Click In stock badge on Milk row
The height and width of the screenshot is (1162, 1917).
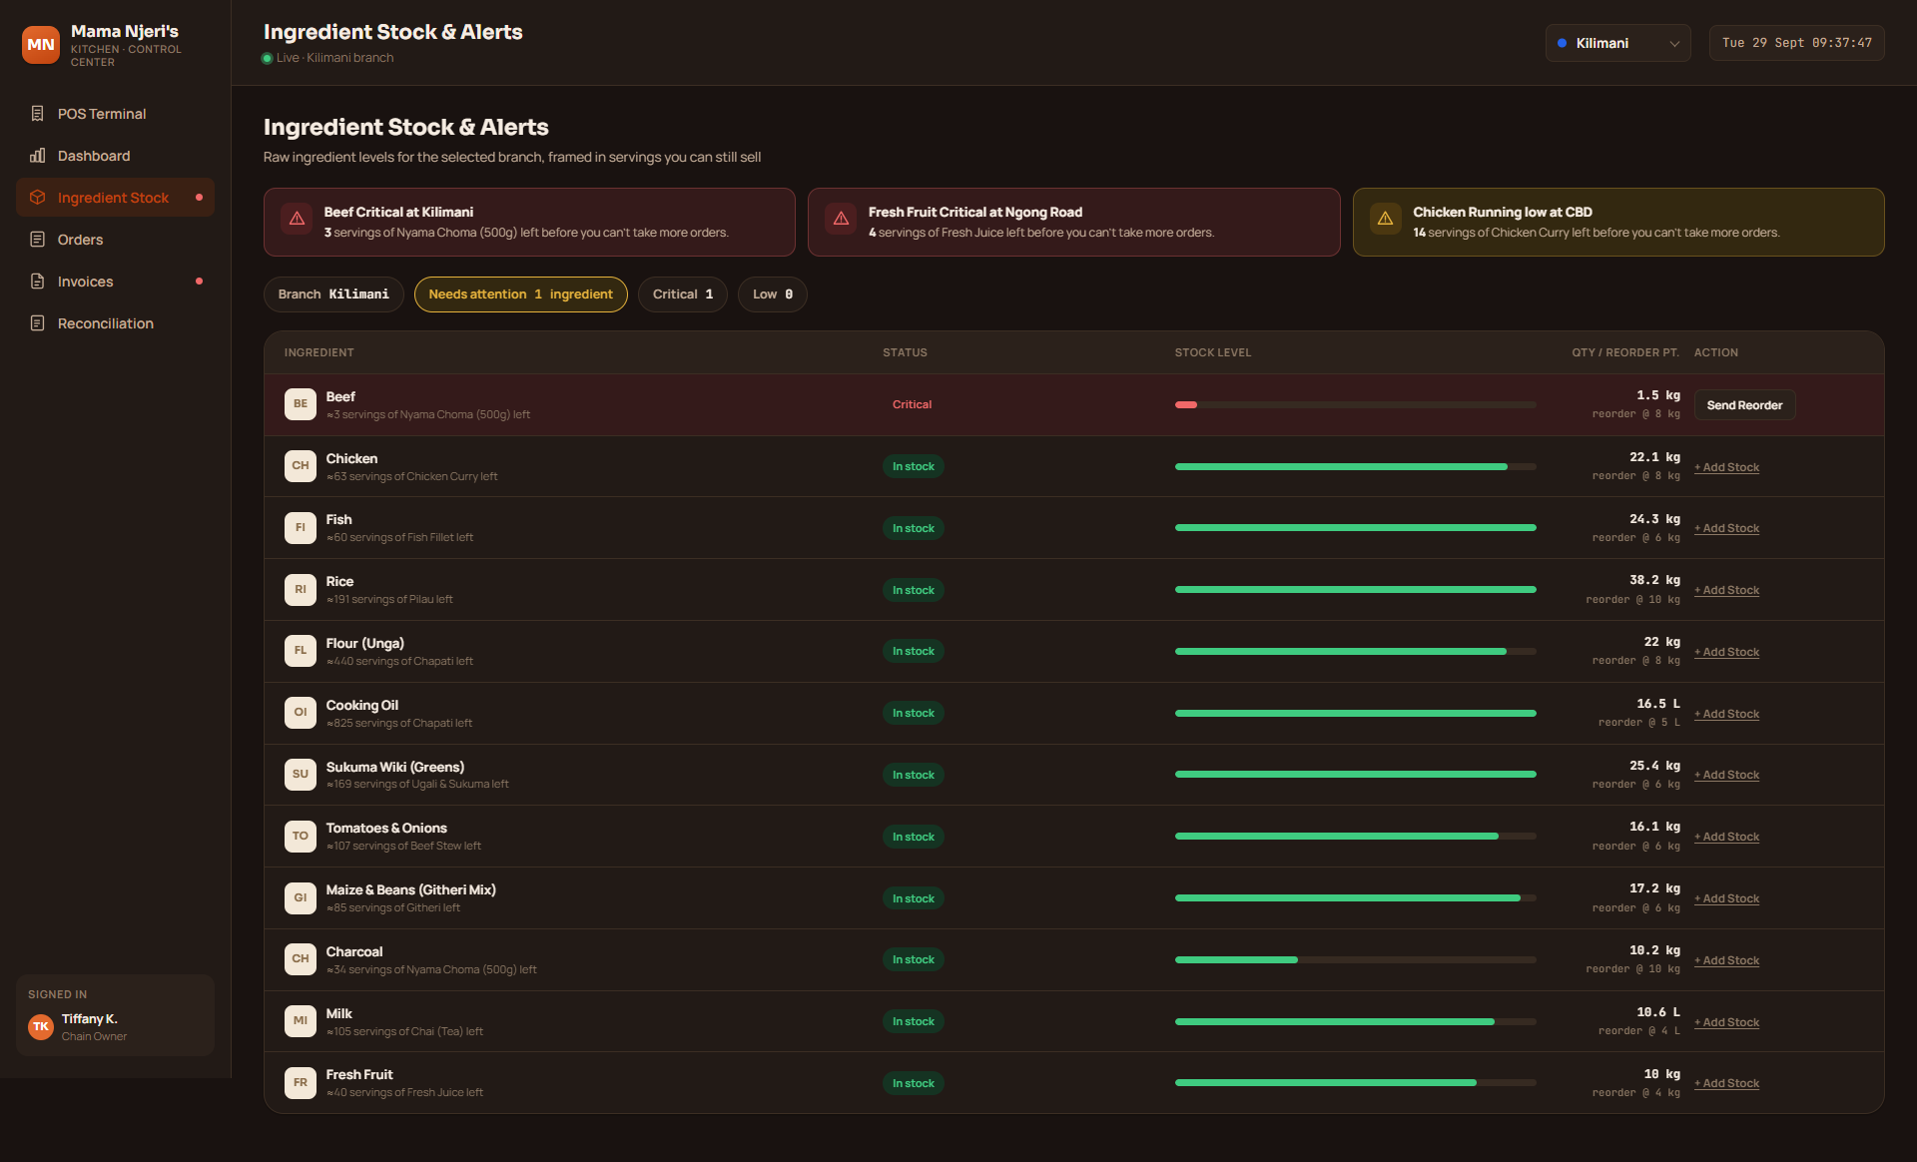click(x=913, y=1021)
